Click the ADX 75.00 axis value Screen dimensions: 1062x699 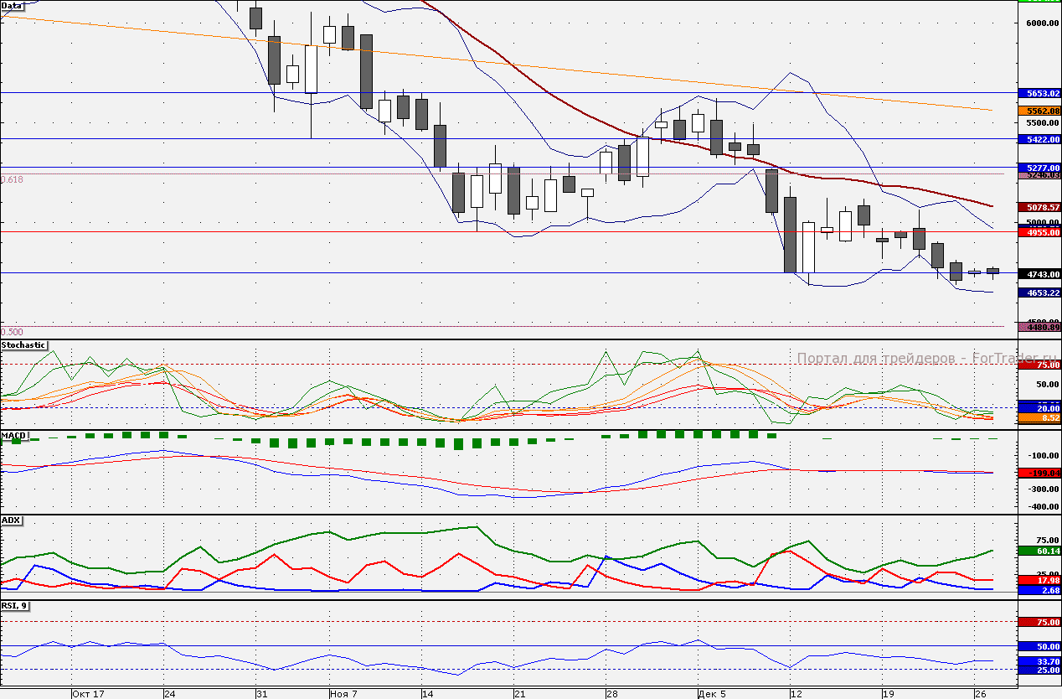point(1048,541)
